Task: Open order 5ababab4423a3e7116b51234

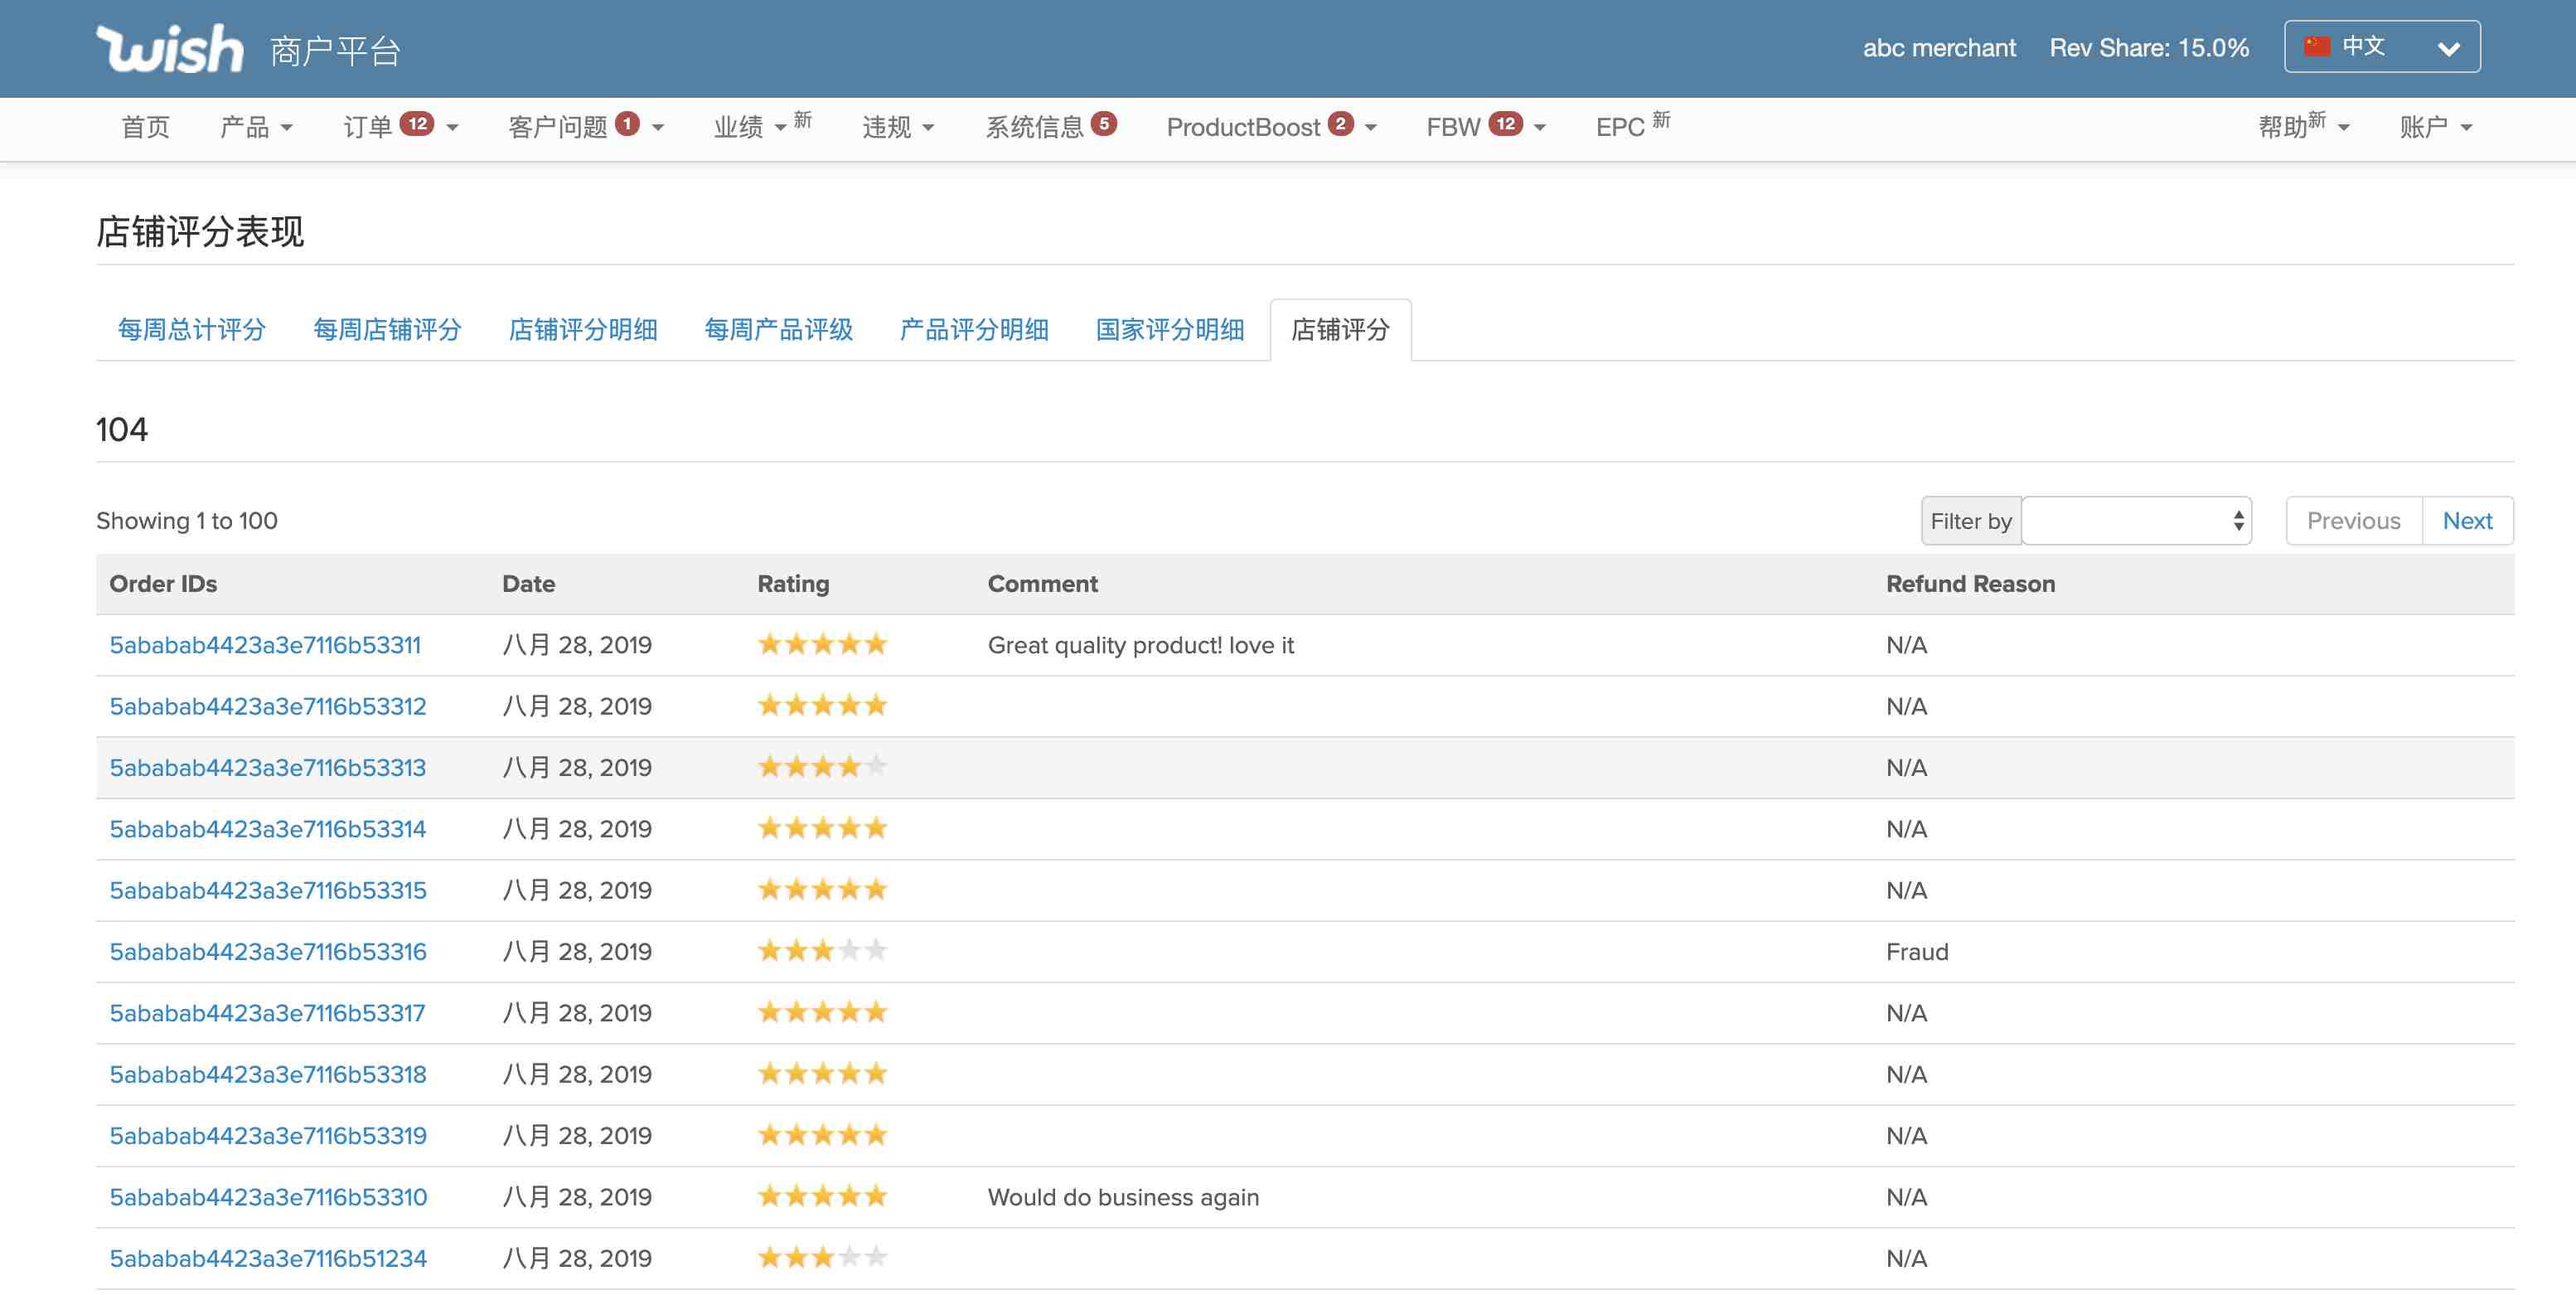Action: click(x=268, y=1258)
